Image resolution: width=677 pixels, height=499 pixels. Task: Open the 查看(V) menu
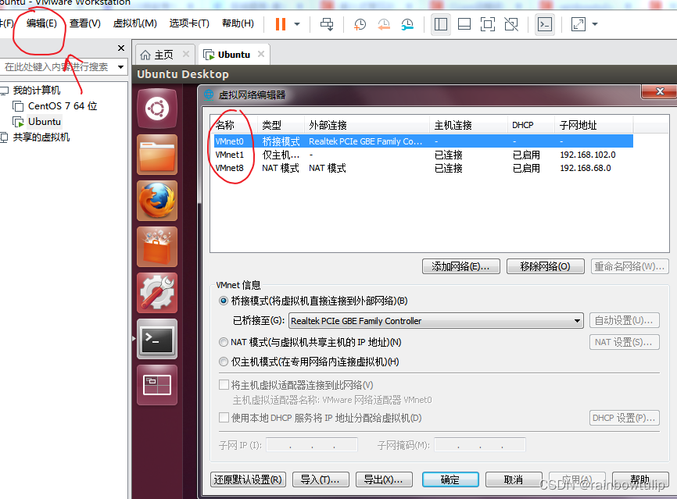(x=85, y=23)
